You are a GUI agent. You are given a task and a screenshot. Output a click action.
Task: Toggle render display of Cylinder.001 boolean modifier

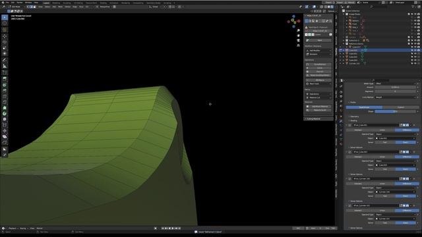click(x=407, y=205)
